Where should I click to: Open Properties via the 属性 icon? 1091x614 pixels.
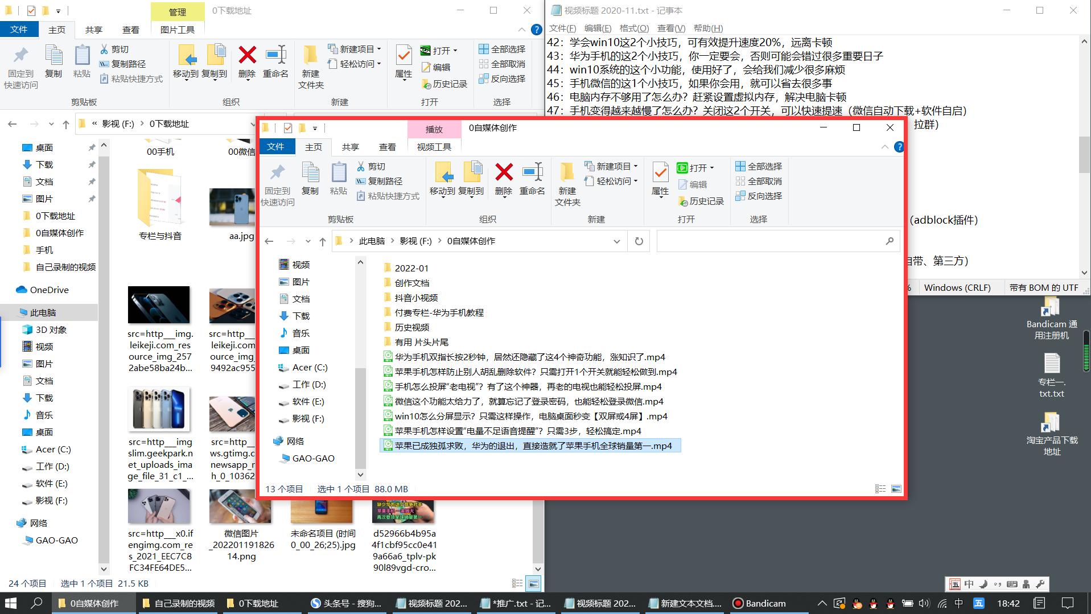point(660,179)
